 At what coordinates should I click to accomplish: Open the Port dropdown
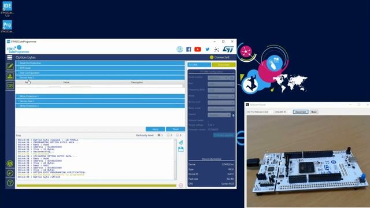point(221,84)
